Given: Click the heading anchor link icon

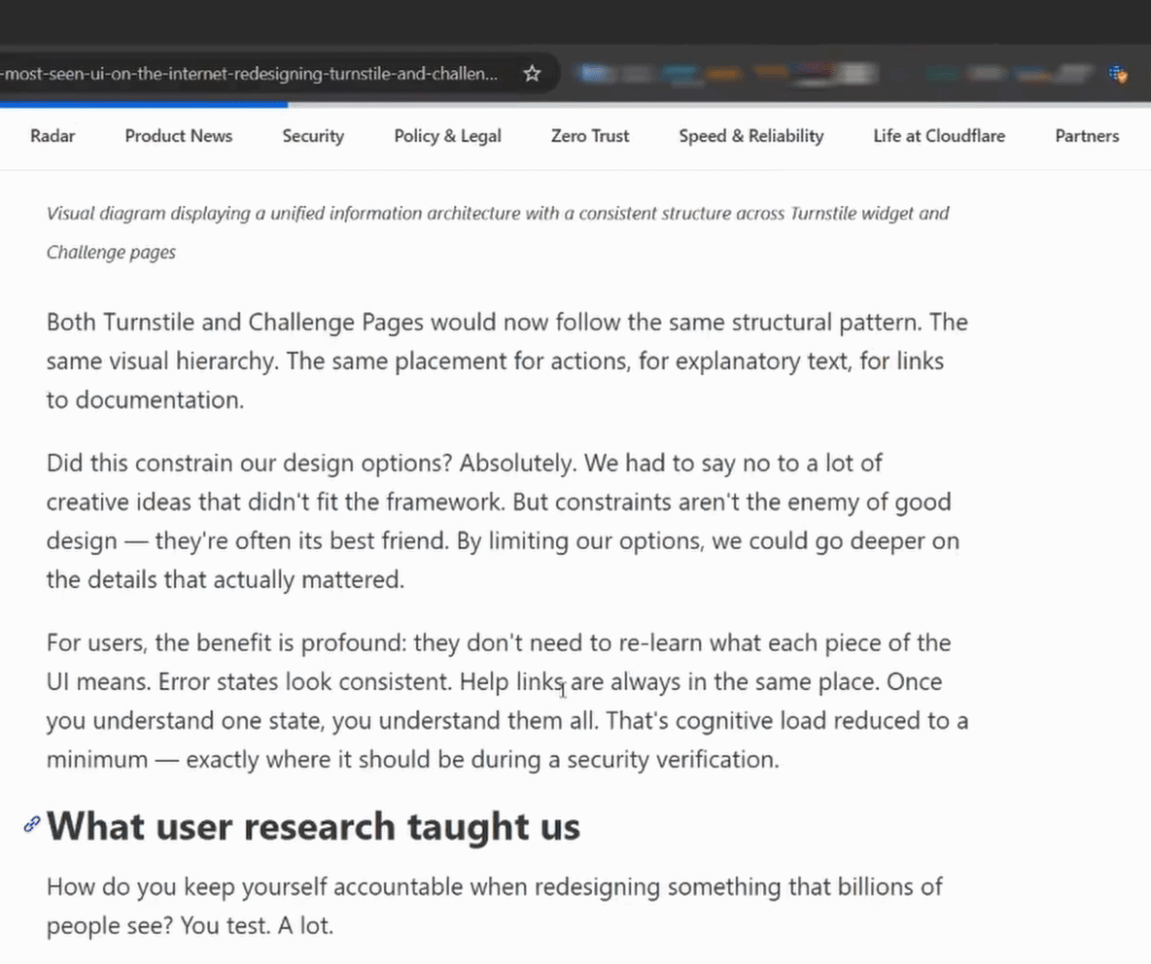Looking at the screenshot, I should tap(32, 825).
